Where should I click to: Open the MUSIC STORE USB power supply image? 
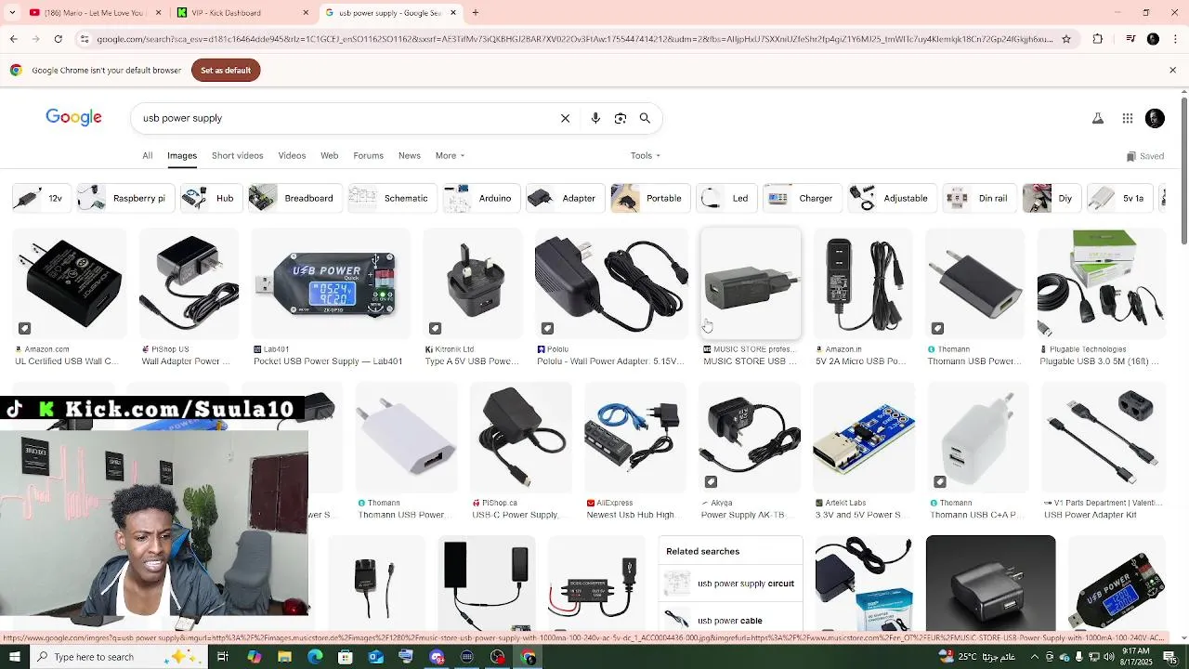[x=751, y=283]
